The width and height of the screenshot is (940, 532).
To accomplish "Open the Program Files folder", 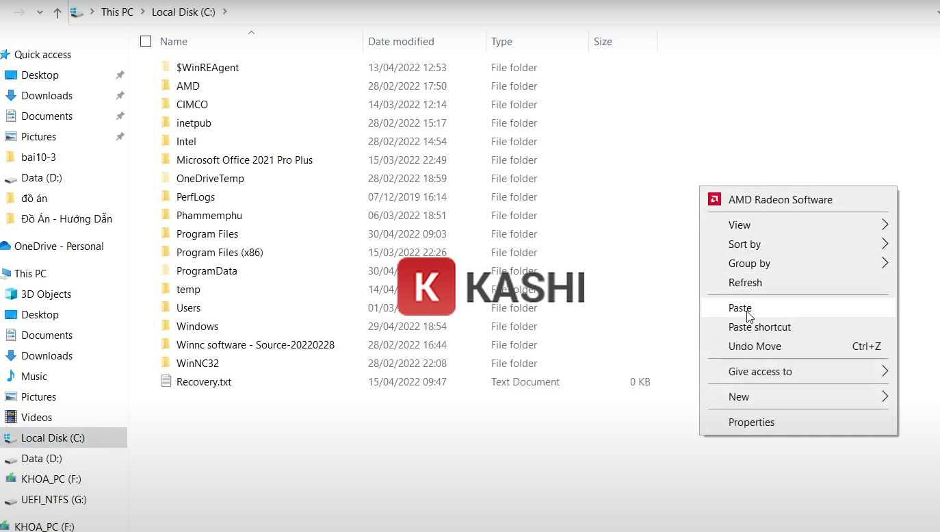I will [x=207, y=234].
